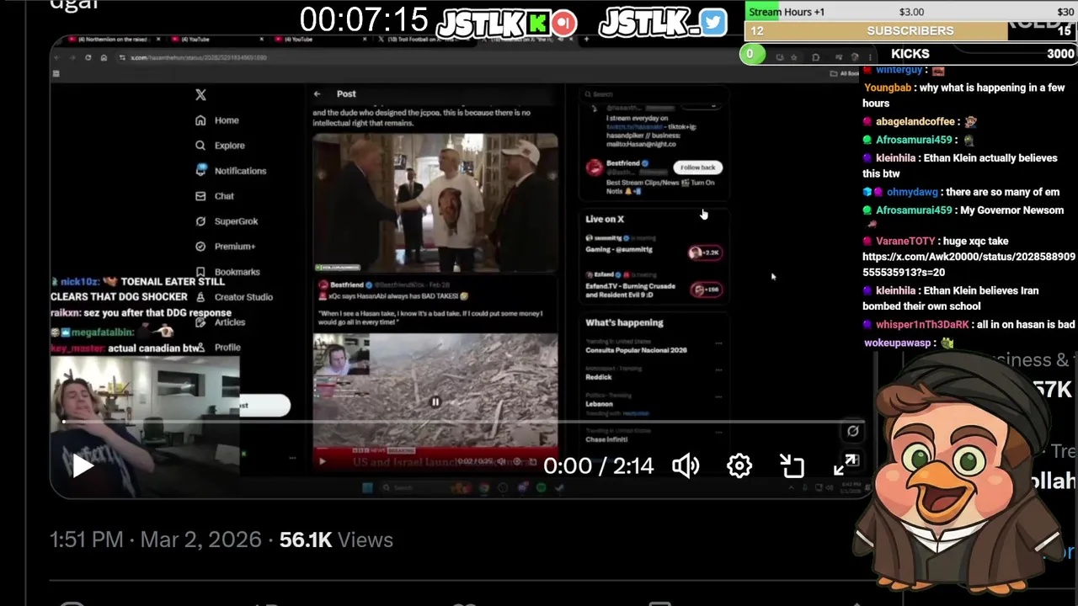This screenshot has height=606, width=1078.
Task: Click the Bookmarks sidebar entry
Action: [227, 272]
